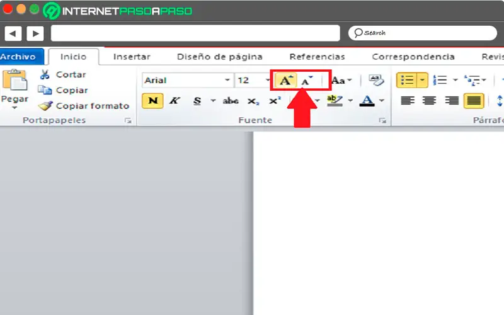Click the multilevel list icon
This screenshot has height=315, width=504.
point(472,80)
